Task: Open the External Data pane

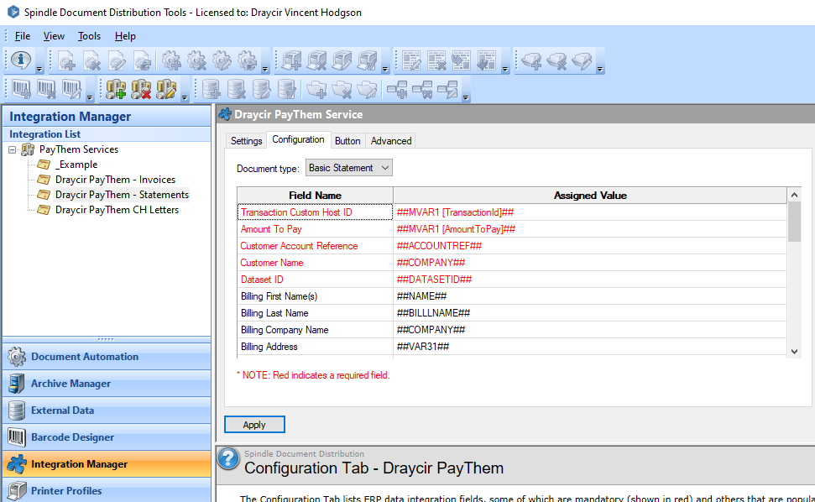Action: 107,410
